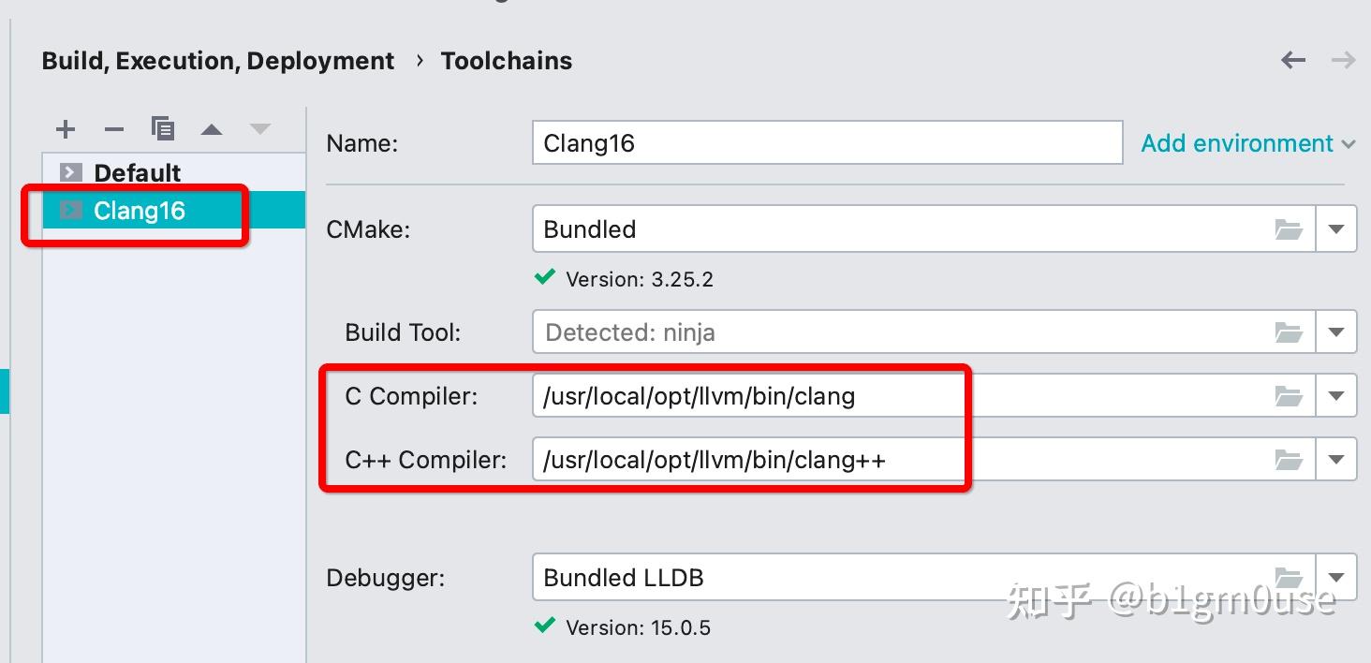Image resolution: width=1371 pixels, height=663 pixels.
Task: Navigate forward with right arrow
Action: pyautogui.click(x=1344, y=61)
